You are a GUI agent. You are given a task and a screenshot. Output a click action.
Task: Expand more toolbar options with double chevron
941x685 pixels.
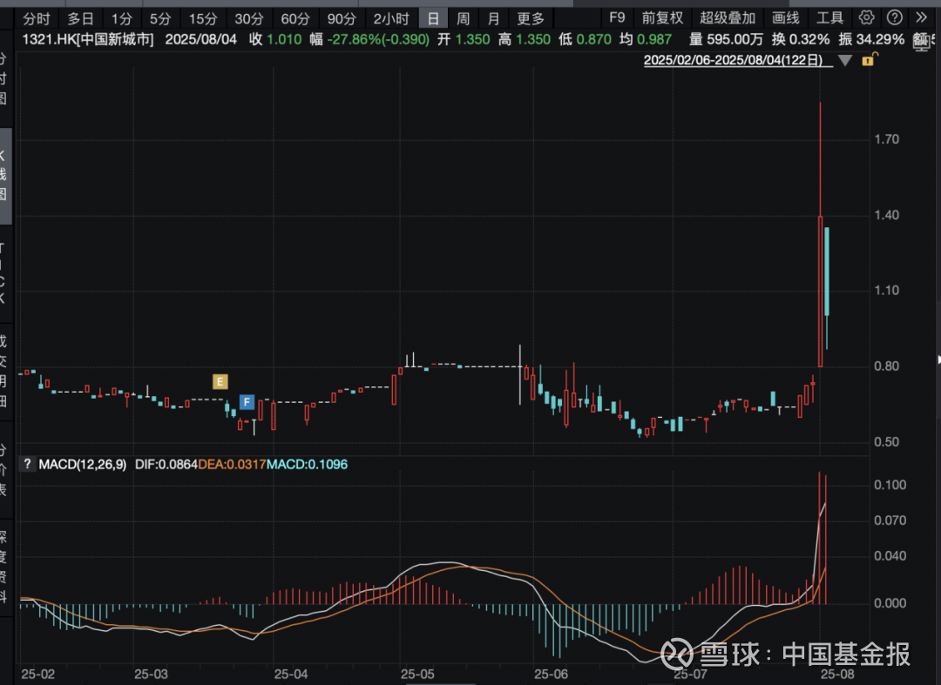click(922, 17)
